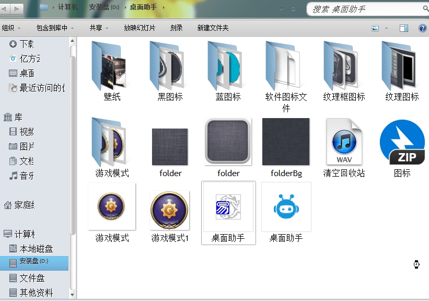Select the small 游戏模式 badge image
The width and height of the screenshot is (429, 301).
click(112, 206)
